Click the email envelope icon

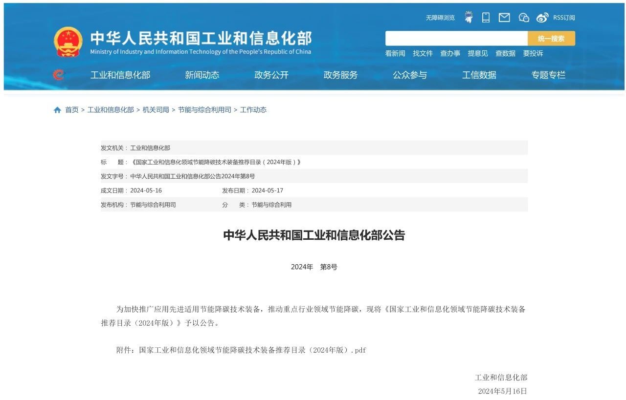(504, 18)
